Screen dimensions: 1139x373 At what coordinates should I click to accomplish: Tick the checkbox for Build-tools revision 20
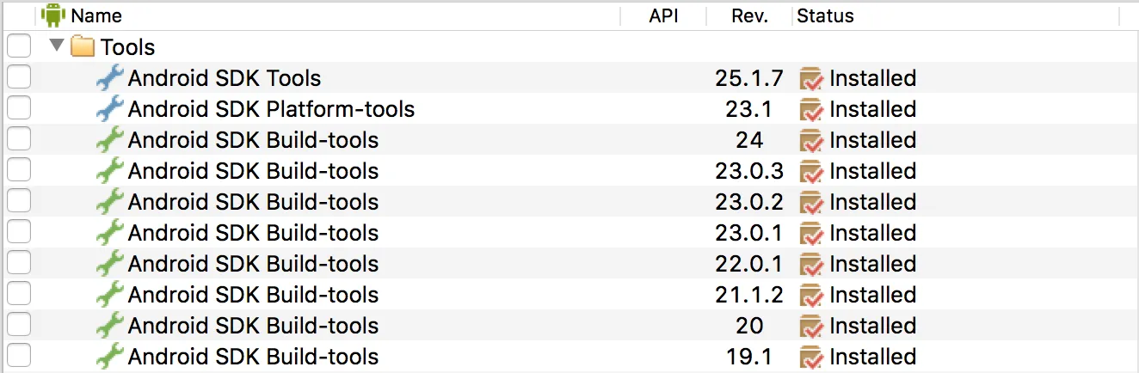coord(19,325)
